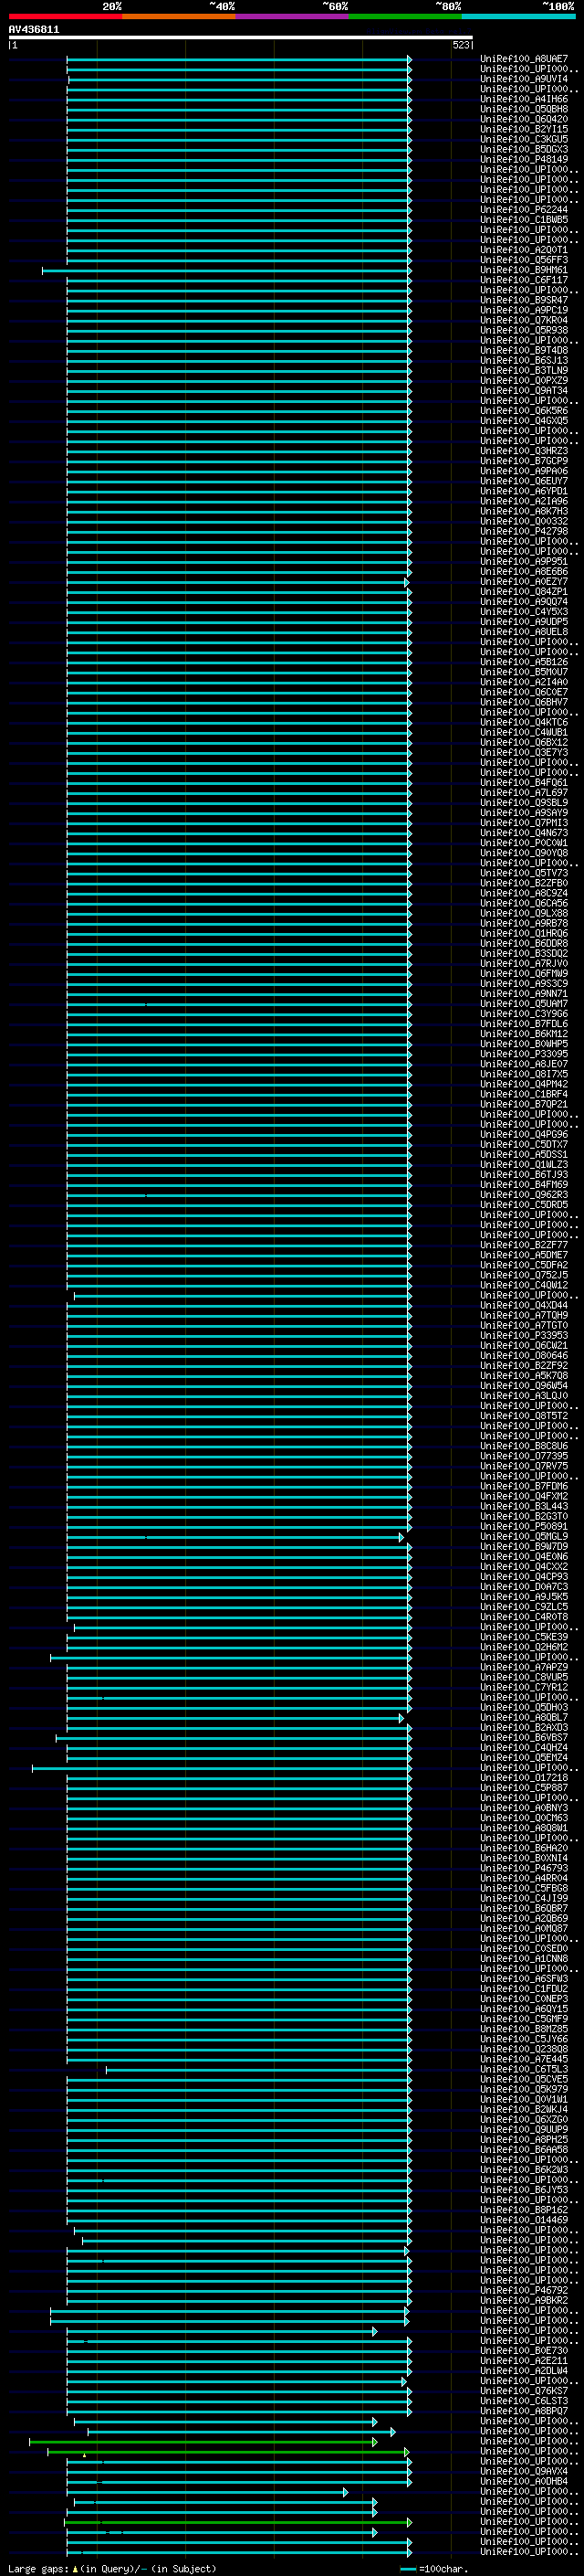The width and height of the screenshot is (584, 2576).
Task: Select hit UniRef100_P50891
Action: [524, 1526]
